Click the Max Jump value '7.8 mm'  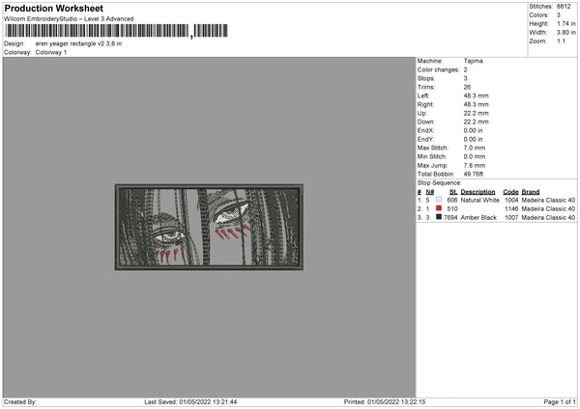(475, 165)
